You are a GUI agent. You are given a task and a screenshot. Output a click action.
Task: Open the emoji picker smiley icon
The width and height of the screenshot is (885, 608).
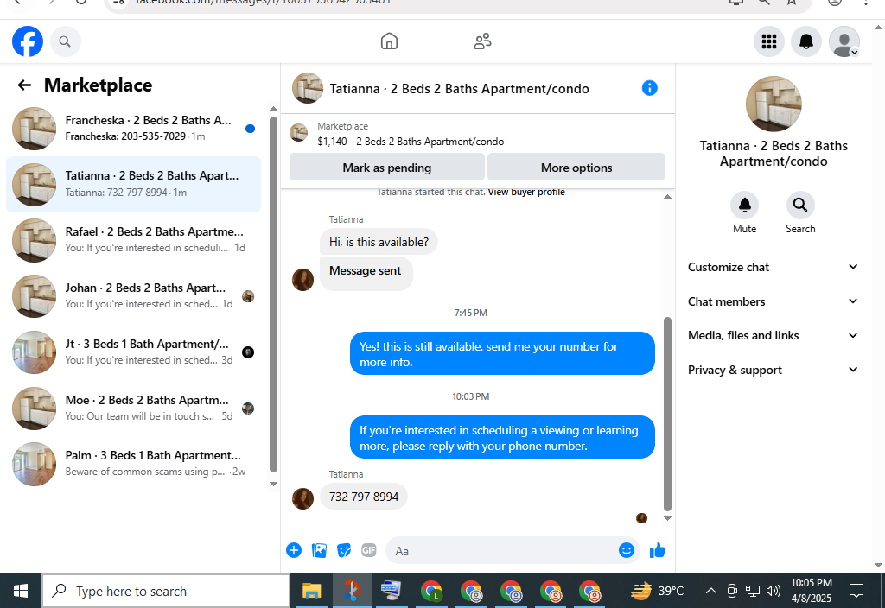click(626, 550)
